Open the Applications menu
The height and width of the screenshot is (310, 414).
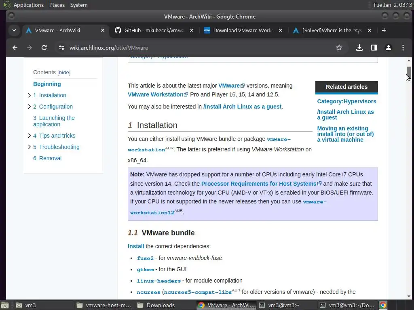[29, 5]
